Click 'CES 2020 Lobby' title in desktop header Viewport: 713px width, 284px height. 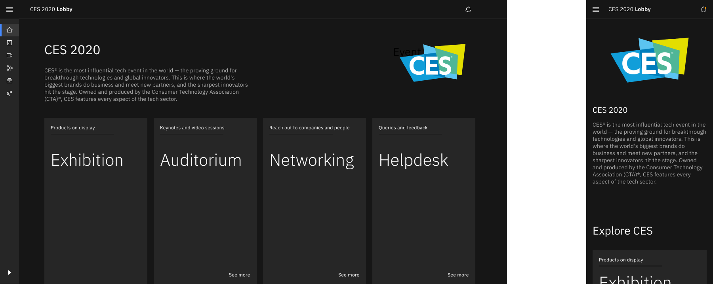pos(51,9)
